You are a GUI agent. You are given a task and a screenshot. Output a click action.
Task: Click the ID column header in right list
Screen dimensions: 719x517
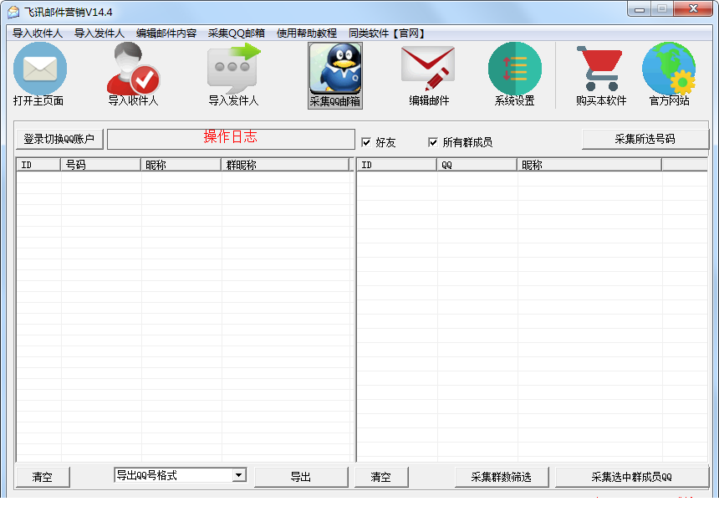396,165
